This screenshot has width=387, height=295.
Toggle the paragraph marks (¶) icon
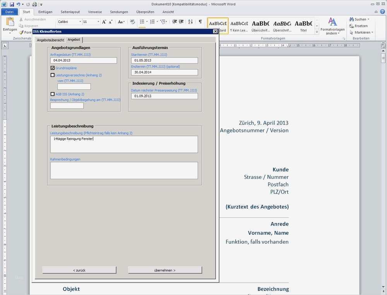(x=200, y=22)
